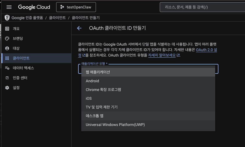Screen dimensions: 245x147
Task: Open 대상 in the sidebar
Action: click(36, 48)
